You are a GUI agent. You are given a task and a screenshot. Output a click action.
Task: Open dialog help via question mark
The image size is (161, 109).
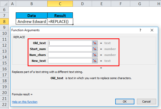click(x=140, y=30)
